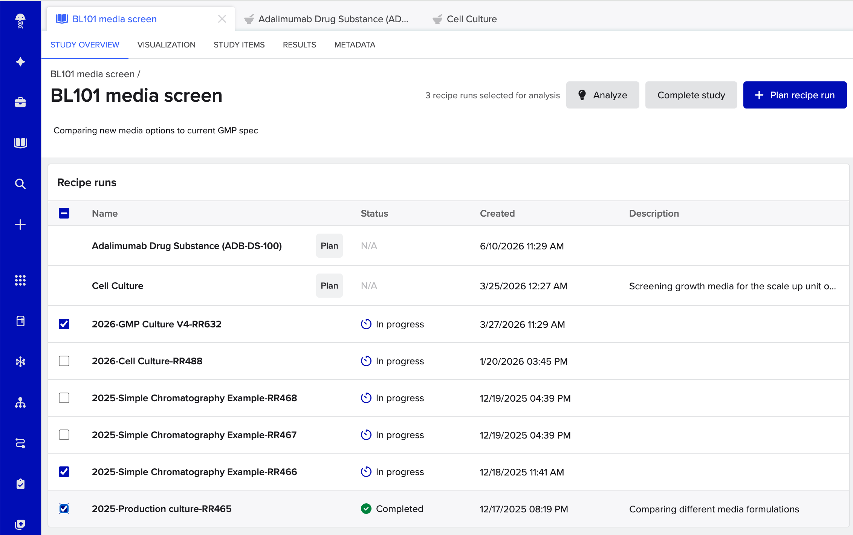Click the Status column header

tap(375, 213)
